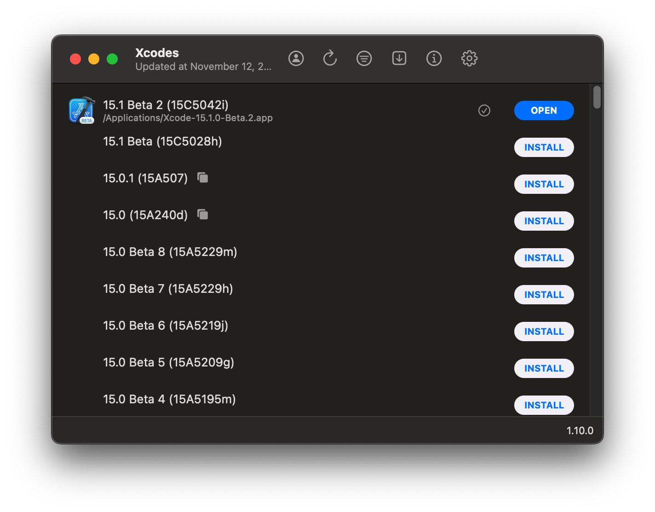655x512 pixels.
Task: Install Xcode 15.1 Beta (15C5028h)
Action: click(x=544, y=147)
